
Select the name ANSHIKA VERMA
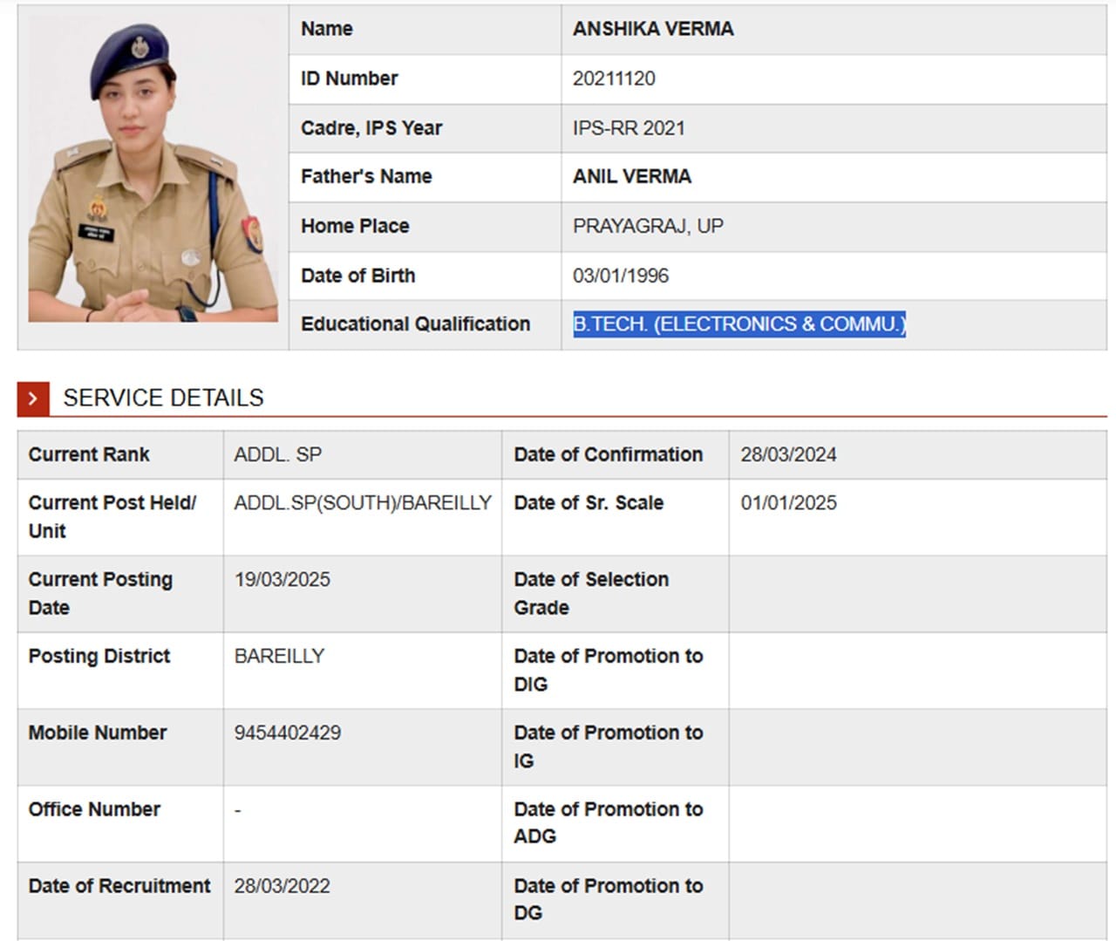pos(653,29)
